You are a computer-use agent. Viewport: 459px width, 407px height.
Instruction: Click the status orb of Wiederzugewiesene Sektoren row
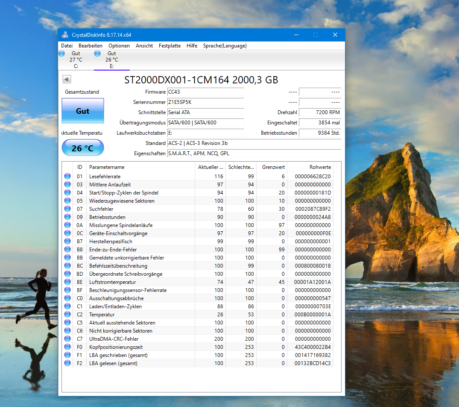(67, 201)
